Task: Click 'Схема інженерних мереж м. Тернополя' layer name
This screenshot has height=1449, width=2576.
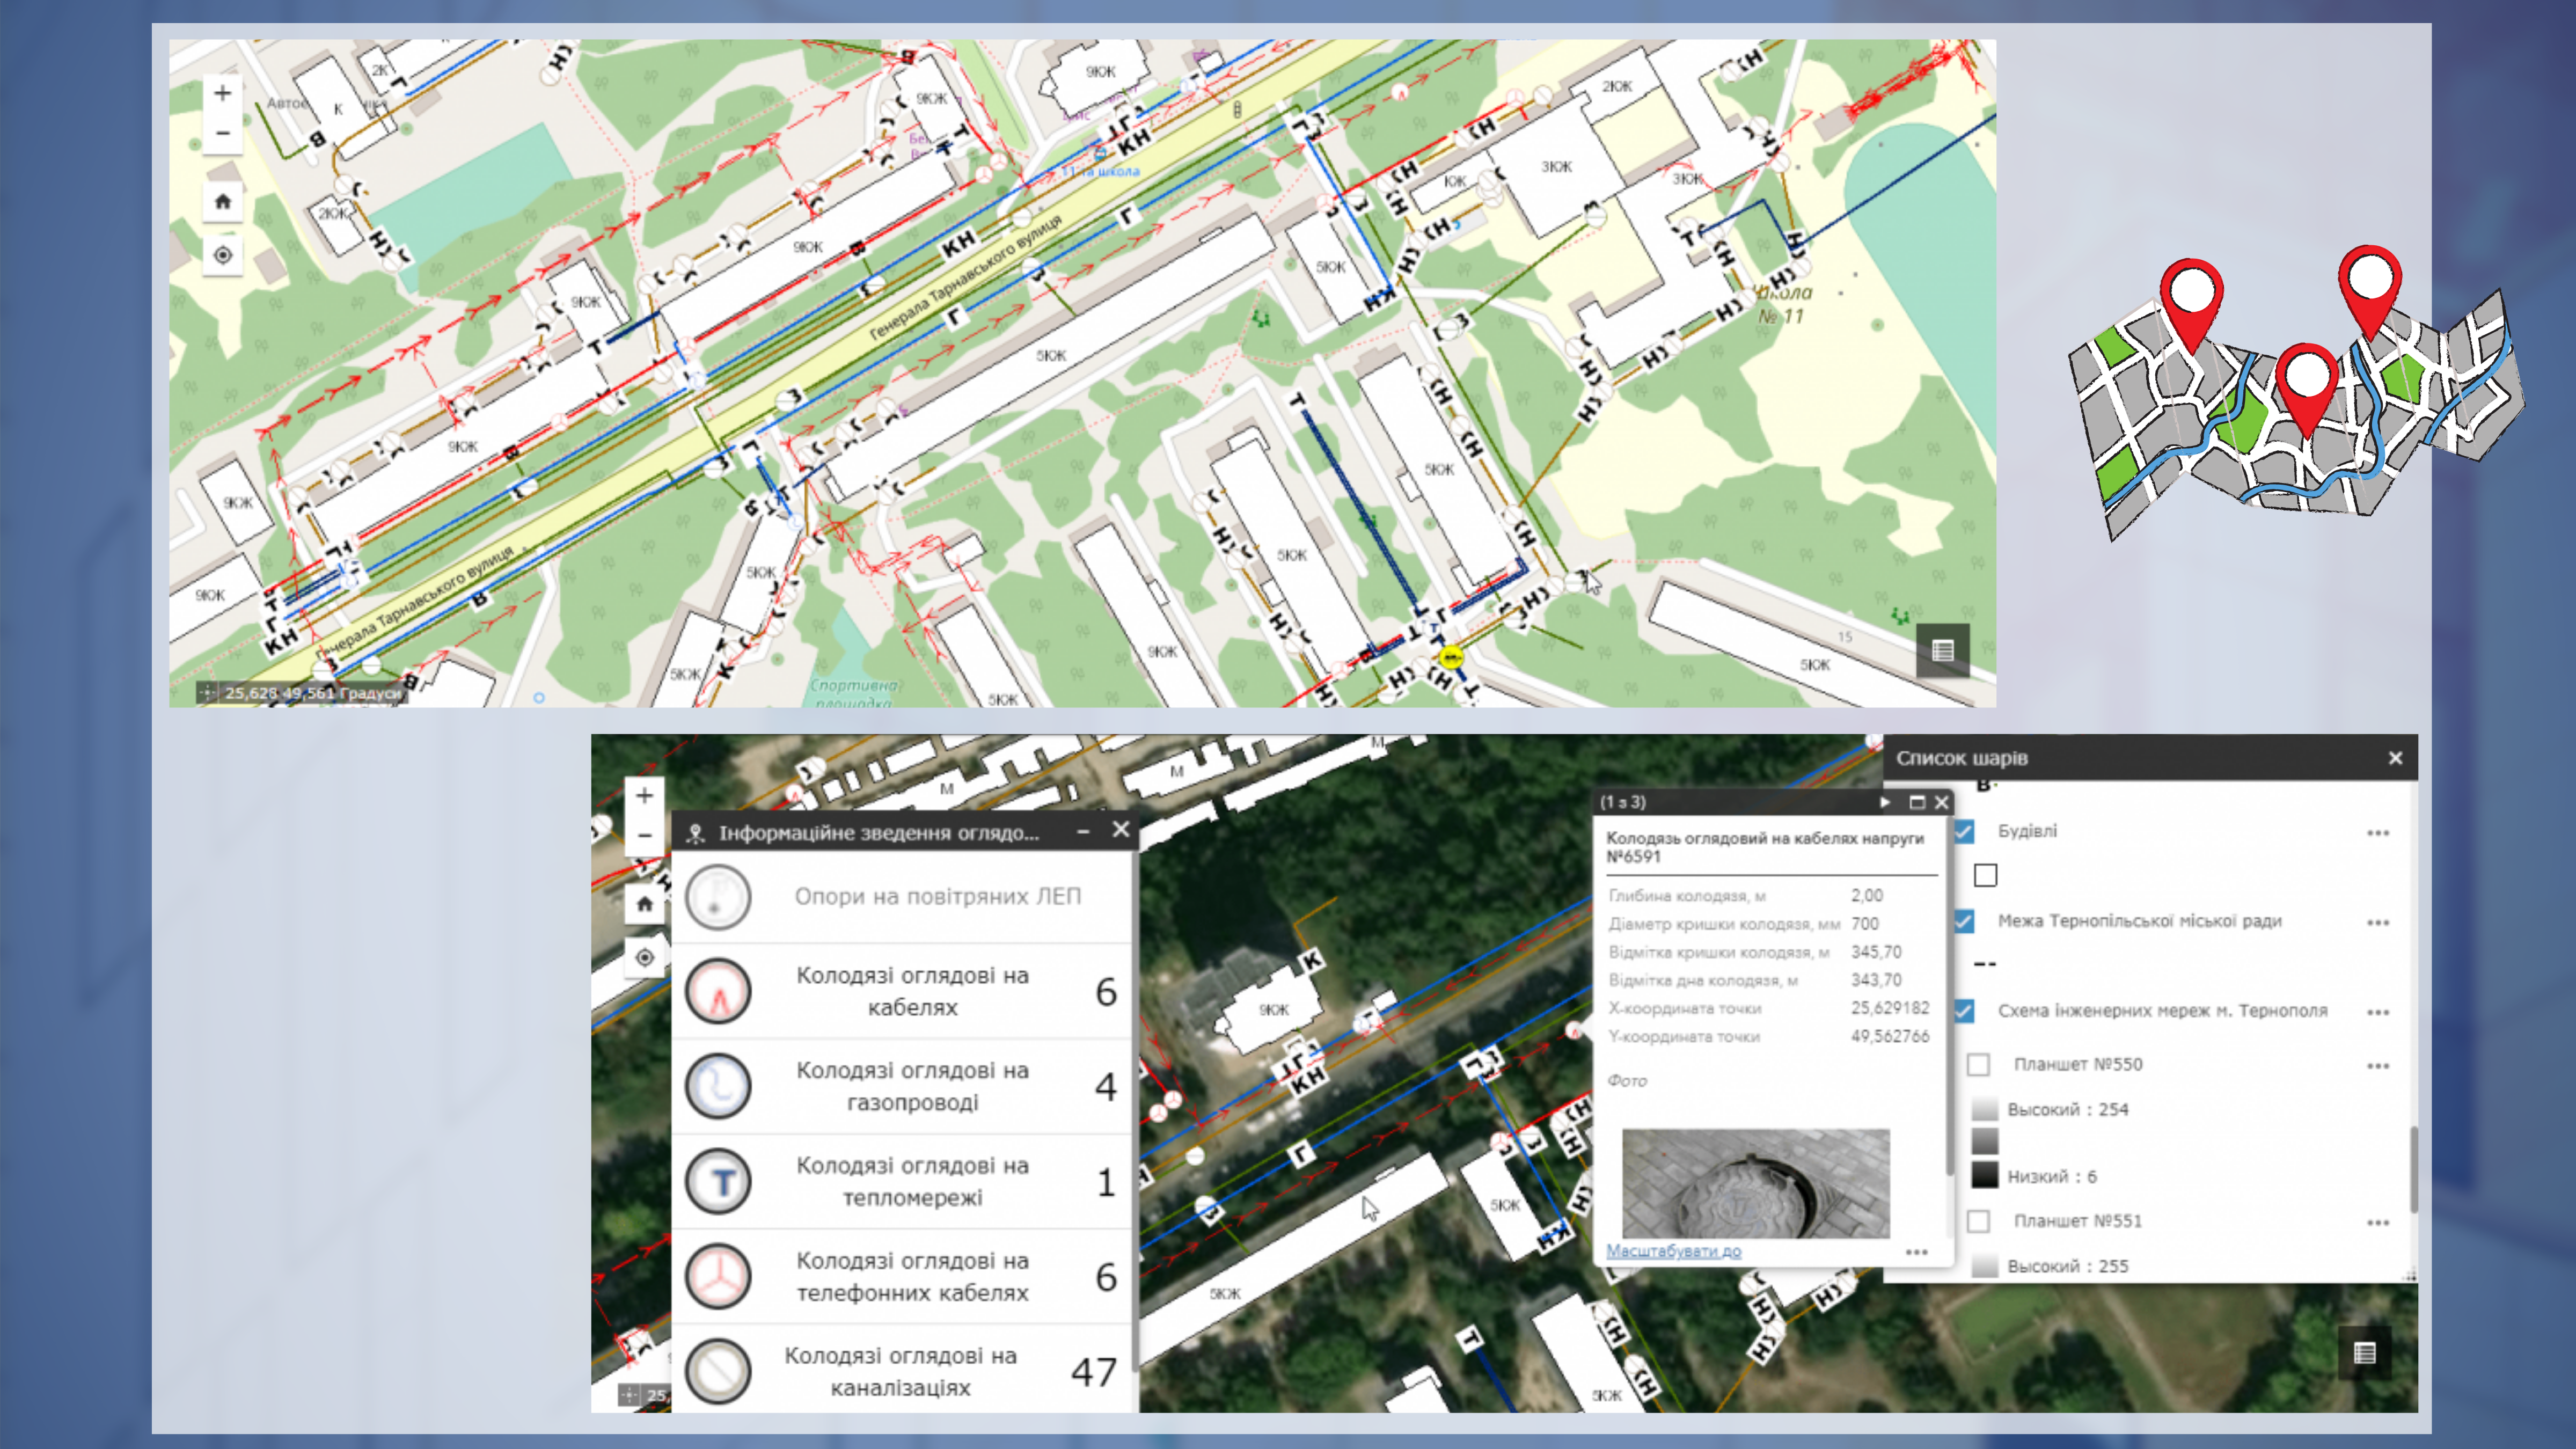Action: [x=2162, y=1011]
